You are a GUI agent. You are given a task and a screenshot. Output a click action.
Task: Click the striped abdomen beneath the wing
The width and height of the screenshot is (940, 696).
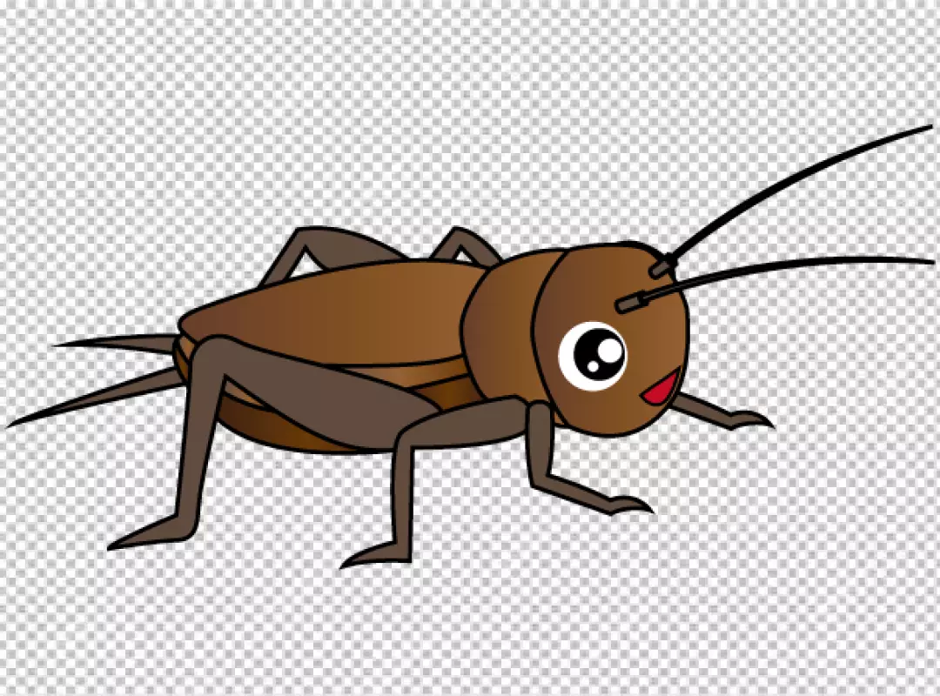pyautogui.click(x=287, y=431)
